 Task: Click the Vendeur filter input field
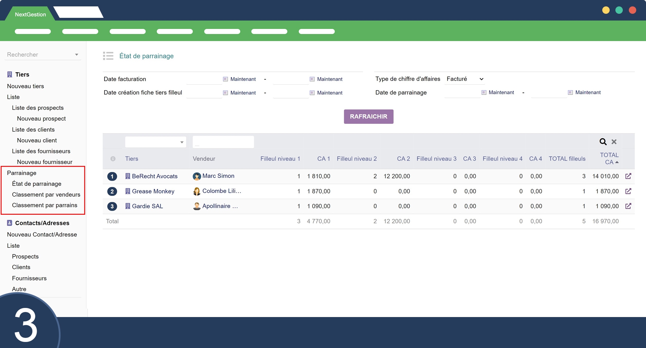click(223, 142)
